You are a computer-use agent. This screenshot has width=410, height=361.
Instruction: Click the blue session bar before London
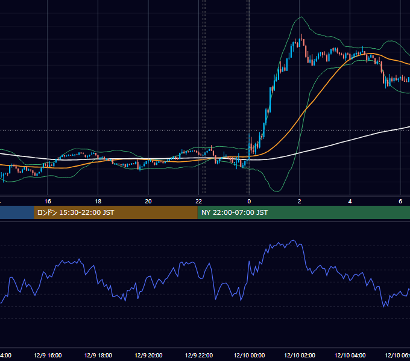coord(17,212)
